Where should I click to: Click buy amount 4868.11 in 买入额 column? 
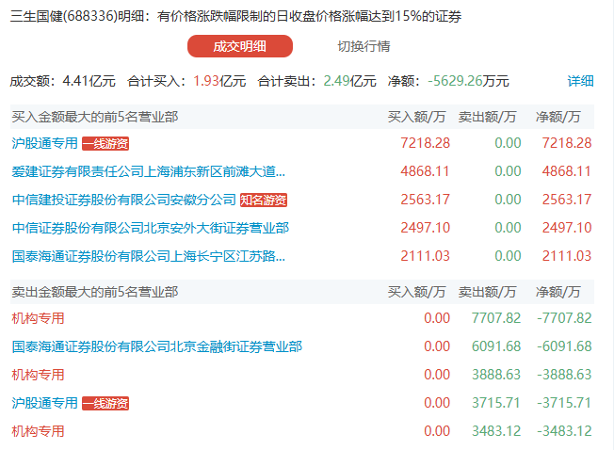click(425, 171)
